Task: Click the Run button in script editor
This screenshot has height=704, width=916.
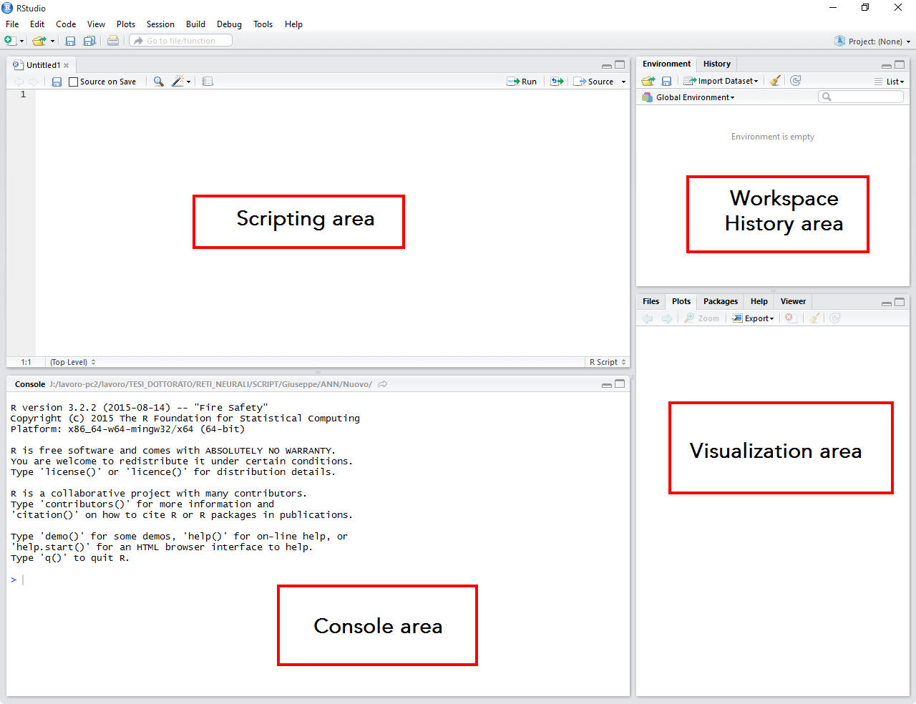Action: point(522,82)
